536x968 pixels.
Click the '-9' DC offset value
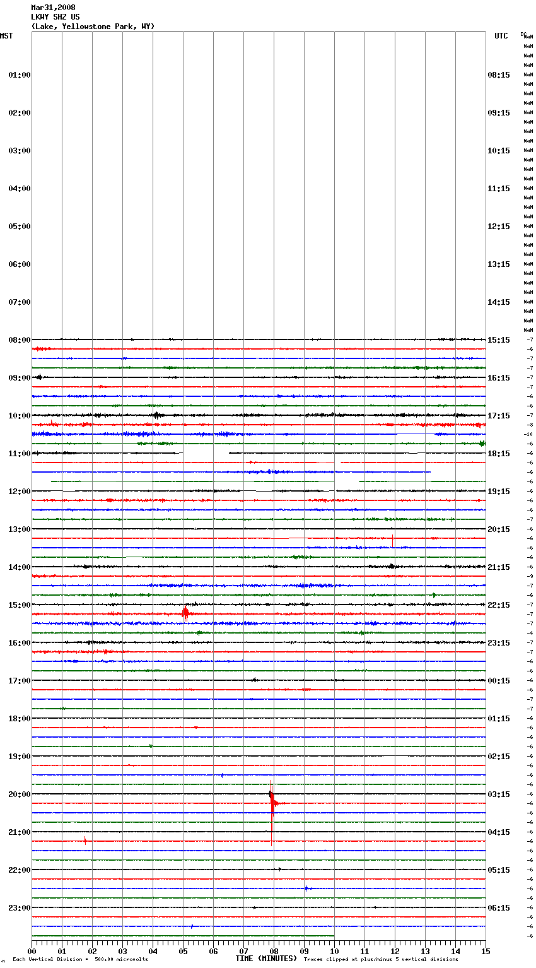pos(530,577)
